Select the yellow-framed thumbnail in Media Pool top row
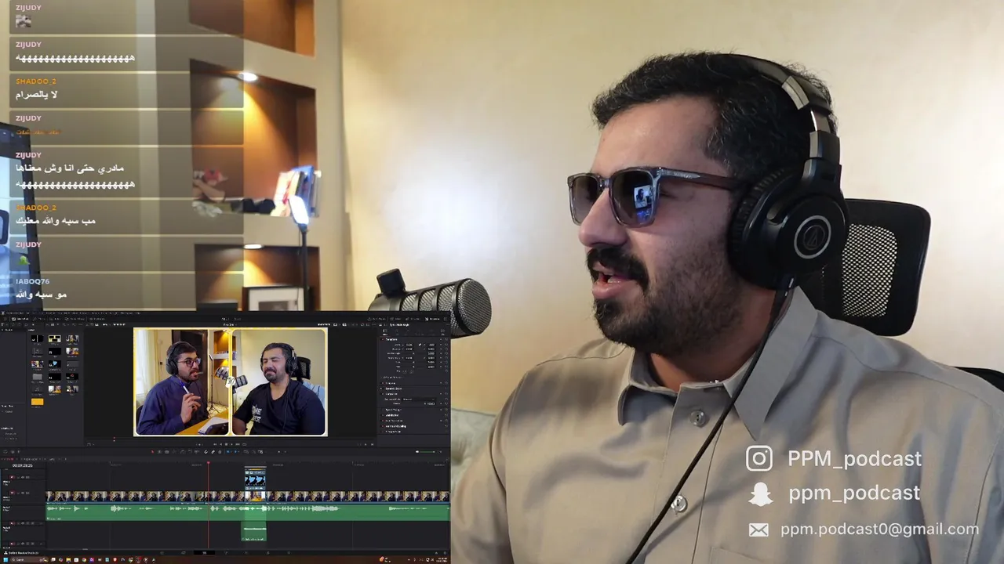 [54, 338]
